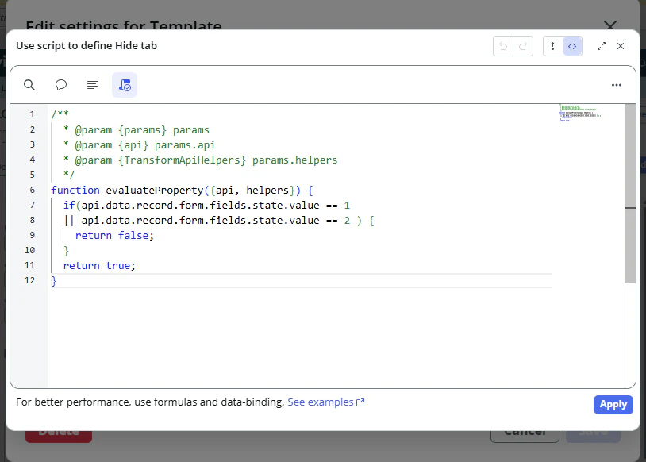Open the See examples link

pos(325,402)
